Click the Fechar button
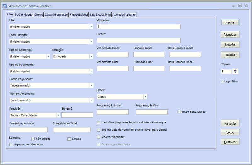The width and height of the screenshot is (252, 165). click(x=230, y=22)
